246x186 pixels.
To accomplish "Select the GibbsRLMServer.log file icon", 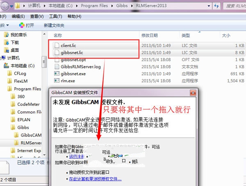I will coord(57,67).
